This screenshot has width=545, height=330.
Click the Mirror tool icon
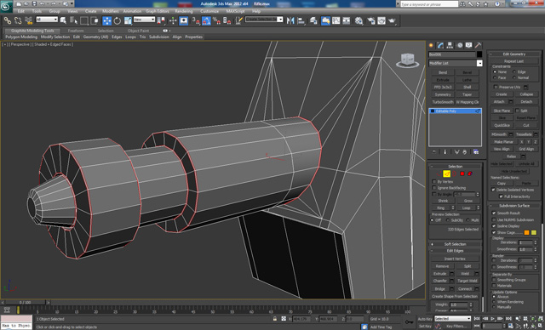(x=290, y=20)
